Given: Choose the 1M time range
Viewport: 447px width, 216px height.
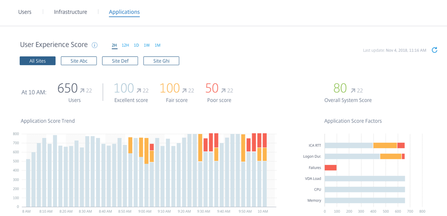Looking at the screenshot, I should 157,45.
